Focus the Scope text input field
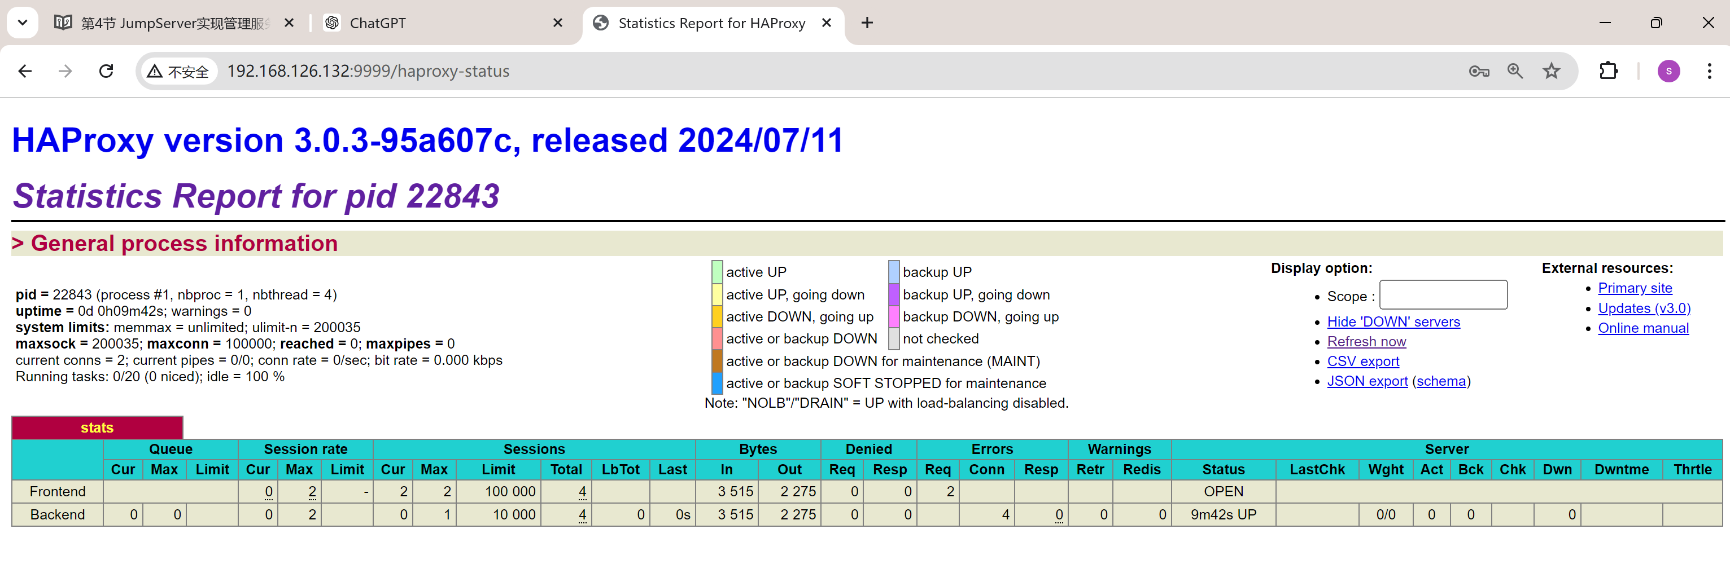The image size is (1730, 573). click(x=1443, y=295)
